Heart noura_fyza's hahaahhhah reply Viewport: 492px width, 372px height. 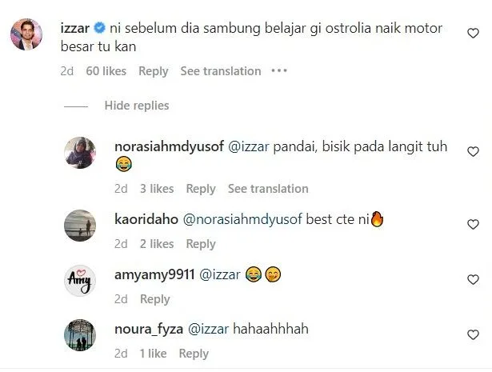tap(473, 334)
